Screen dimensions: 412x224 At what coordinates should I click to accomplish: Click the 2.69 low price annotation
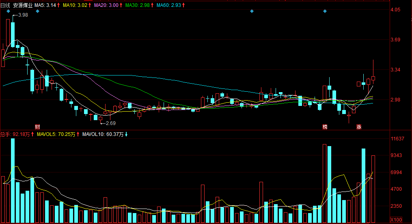click(110, 123)
